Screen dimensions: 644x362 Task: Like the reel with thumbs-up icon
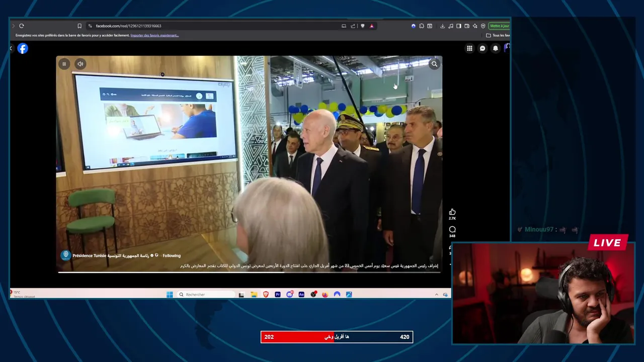point(452,212)
